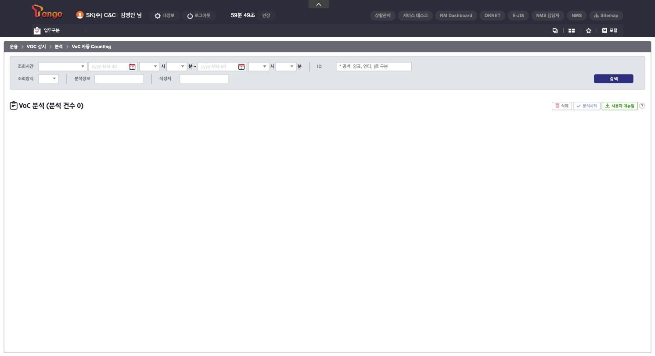Open the 서비스 데스크 link
Screen dimensions: 655x356
coord(415,16)
